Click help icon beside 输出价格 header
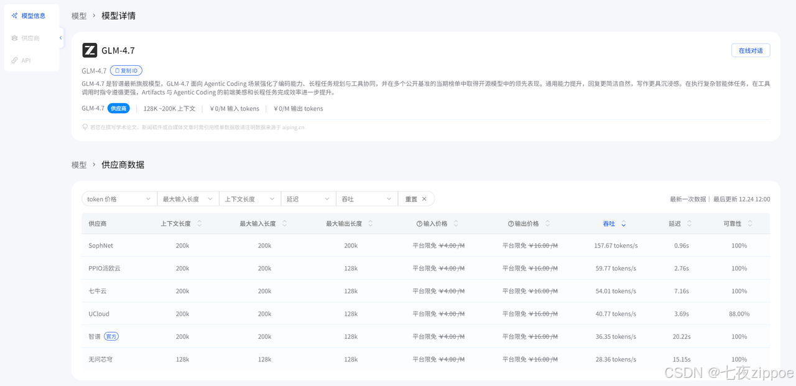Viewport: 796px width, 386px height. pos(511,224)
